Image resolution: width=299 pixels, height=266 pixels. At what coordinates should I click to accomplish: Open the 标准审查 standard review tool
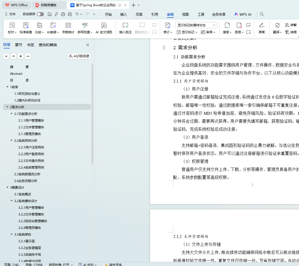click(x=26, y=26)
